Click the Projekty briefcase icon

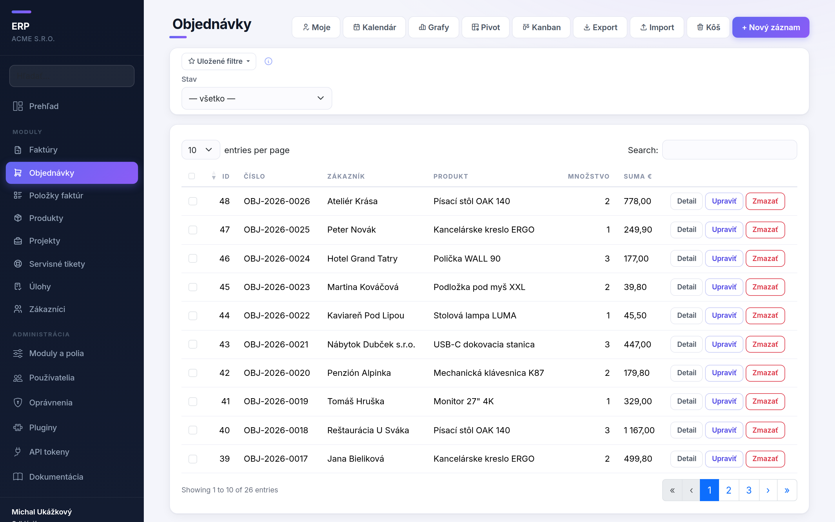tap(18, 241)
